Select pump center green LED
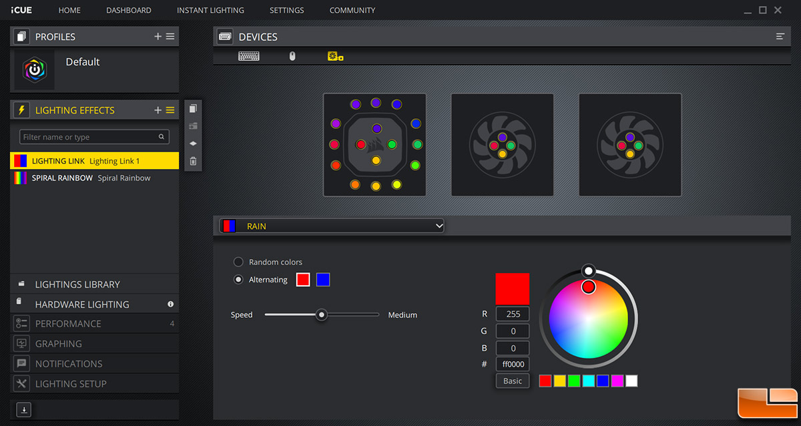The image size is (801, 426). pos(392,144)
